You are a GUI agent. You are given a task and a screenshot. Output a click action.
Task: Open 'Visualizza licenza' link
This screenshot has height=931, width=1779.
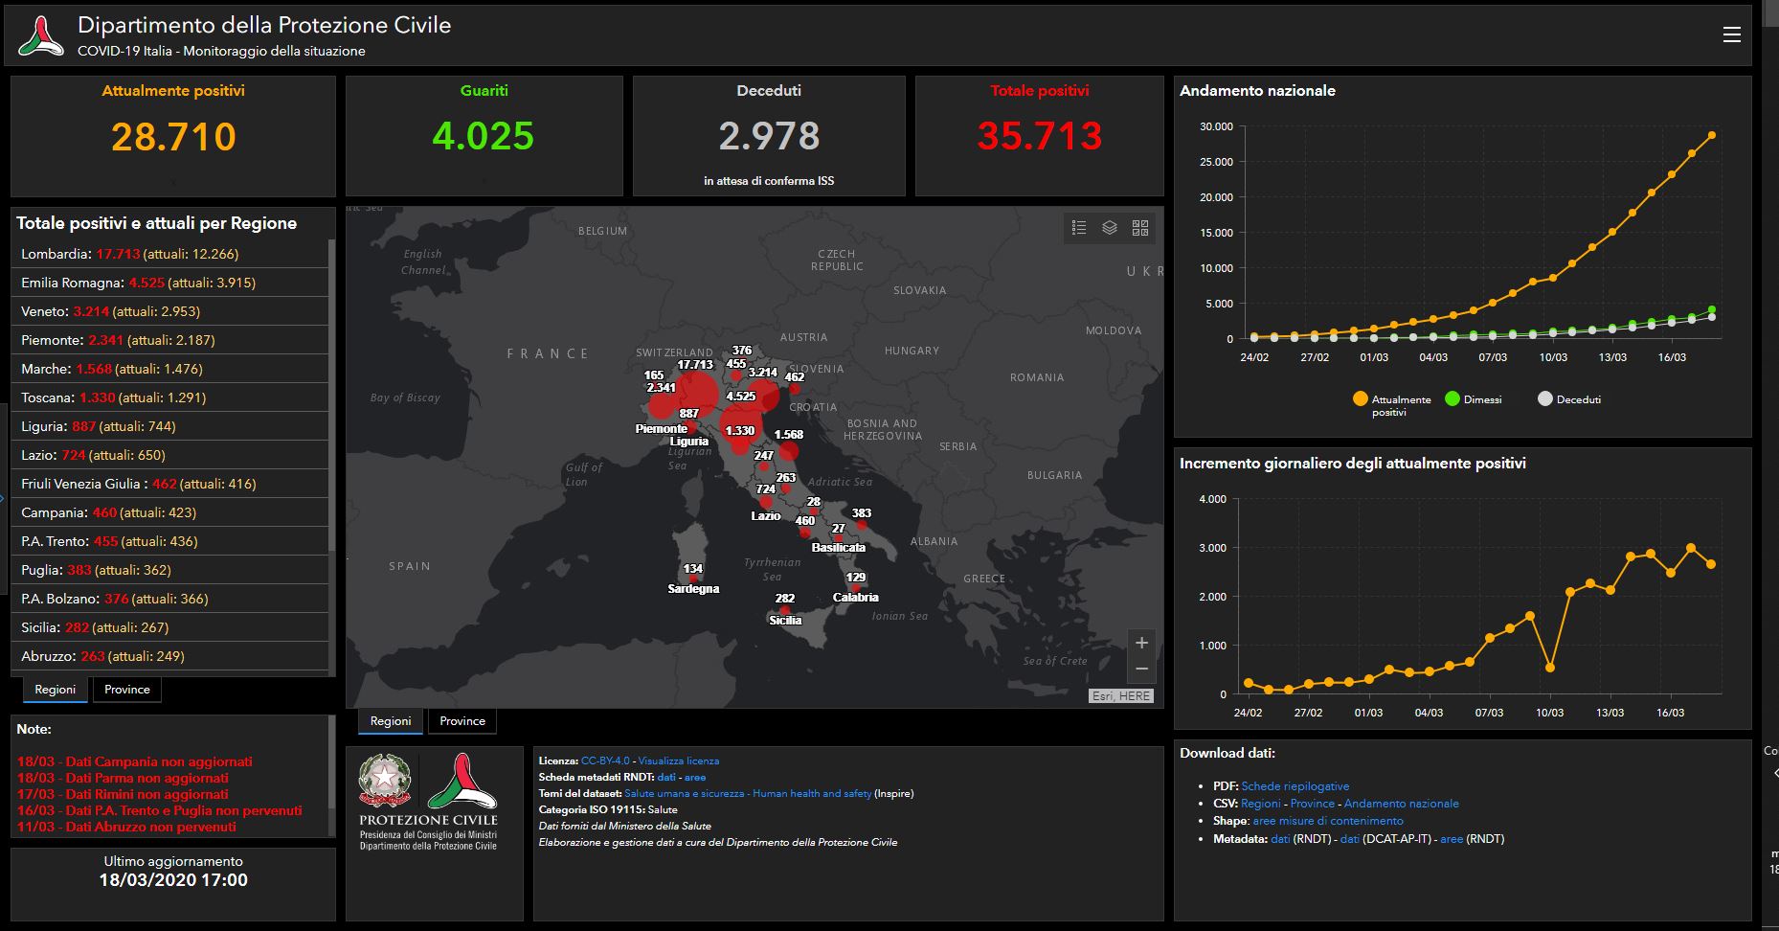coord(679,761)
